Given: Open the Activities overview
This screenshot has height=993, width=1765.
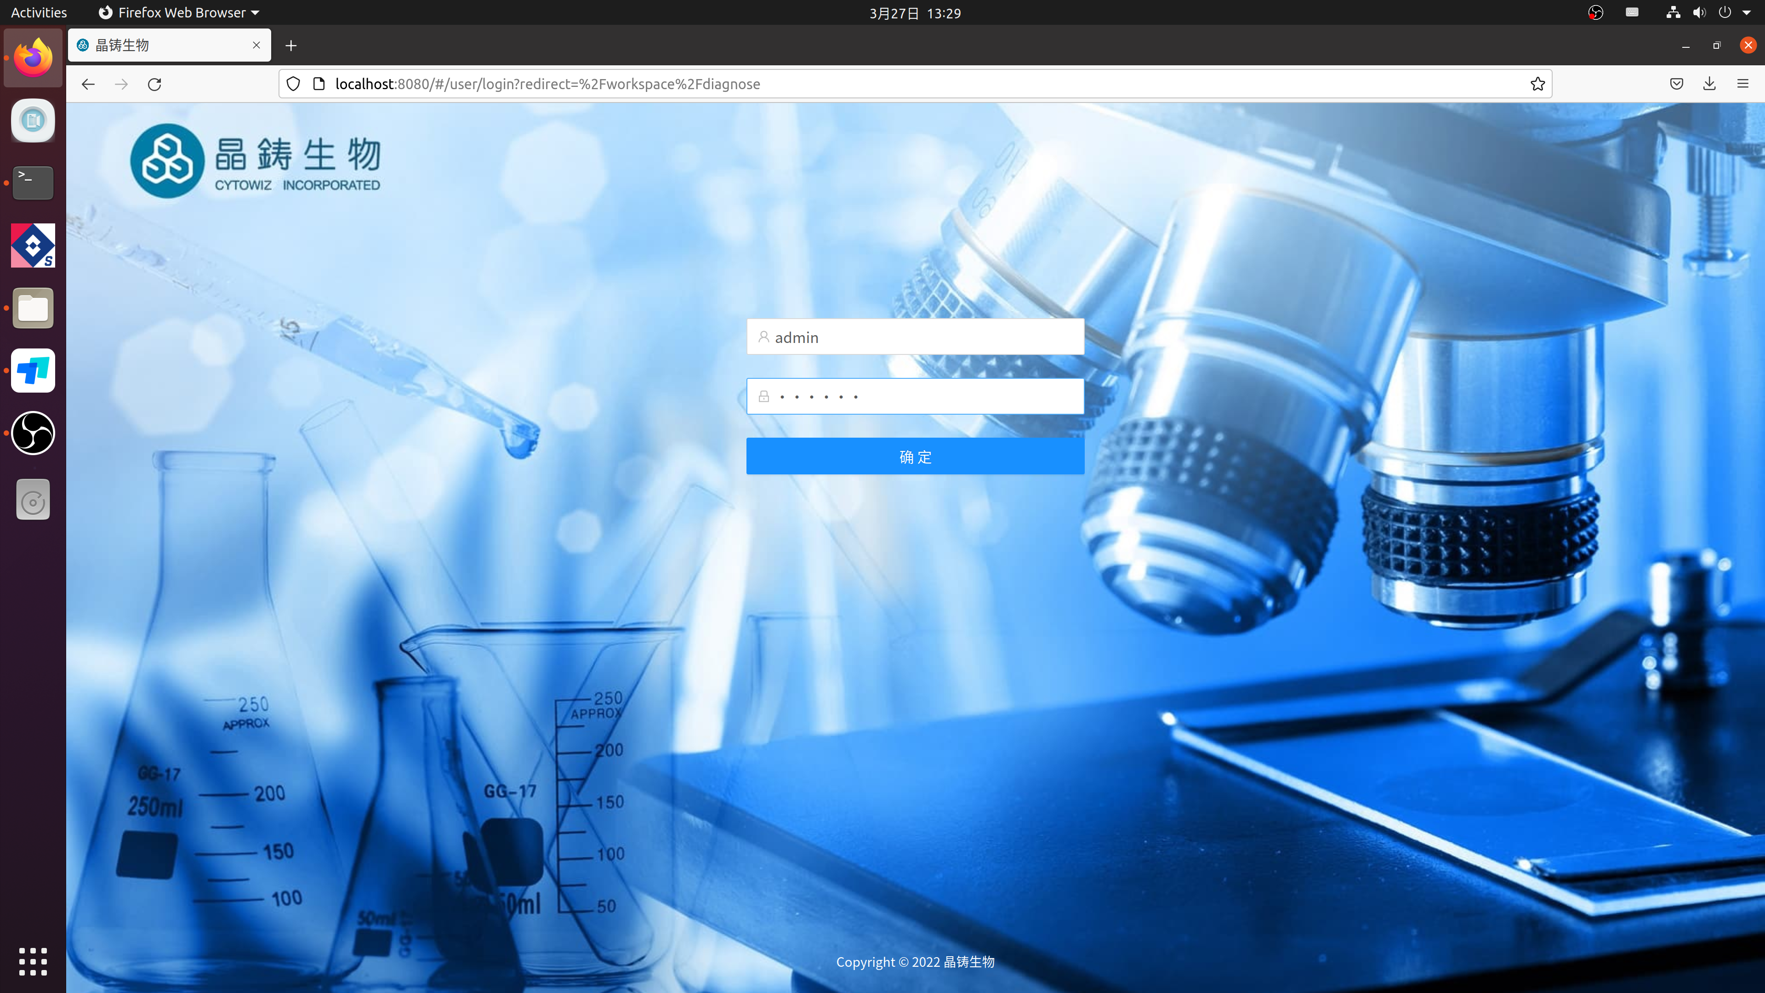Looking at the screenshot, I should click(39, 12).
